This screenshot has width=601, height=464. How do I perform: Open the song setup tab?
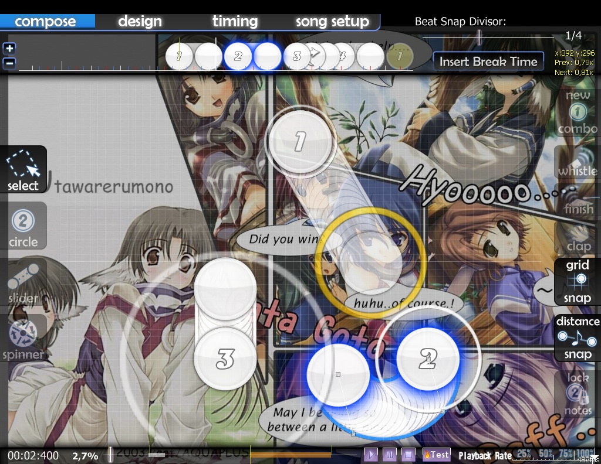(332, 22)
